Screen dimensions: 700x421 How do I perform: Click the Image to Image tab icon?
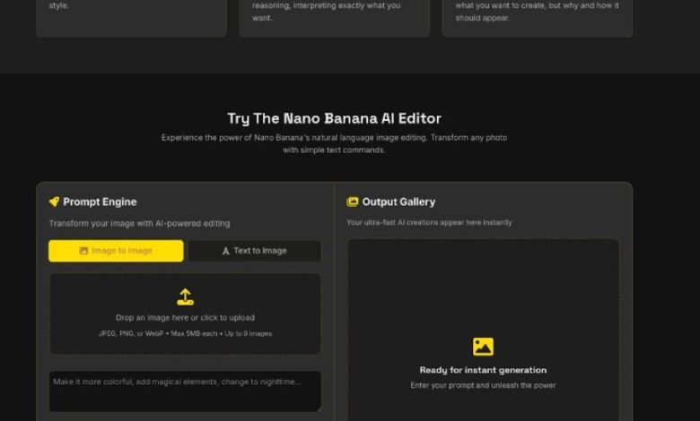pos(83,251)
